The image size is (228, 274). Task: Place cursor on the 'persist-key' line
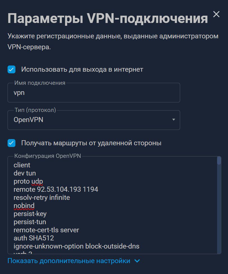(30, 214)
